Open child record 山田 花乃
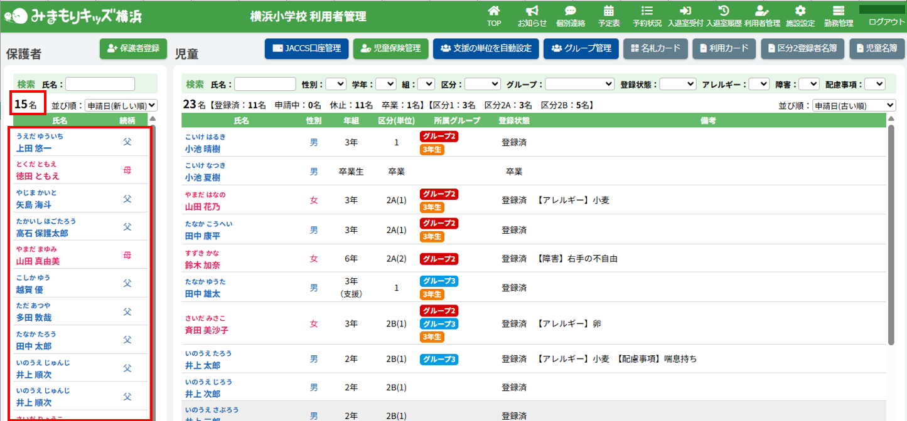907x421 pixels. coord(203,207)
